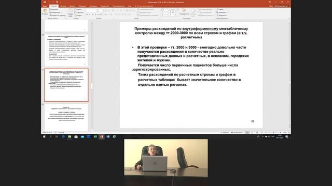
Task: Open Text Direction (Направление текста) dropdown
Action: click(146, 9)
